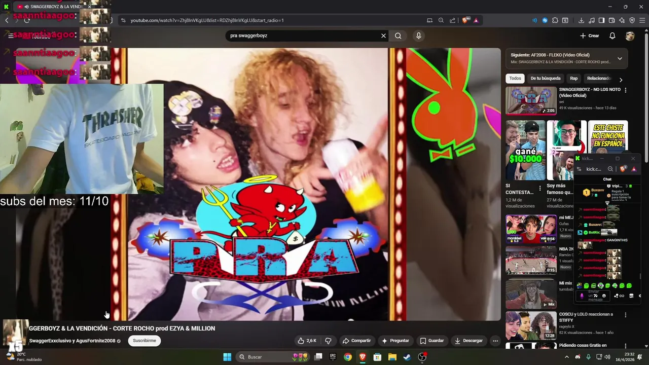Open browser downloads icon
This screenshot has height=365, width=649.
click(581, 20)
